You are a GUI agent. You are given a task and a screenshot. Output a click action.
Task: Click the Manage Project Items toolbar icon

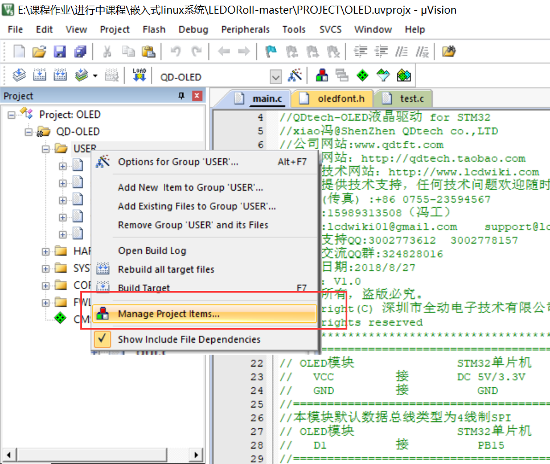(x=321, y=75)
